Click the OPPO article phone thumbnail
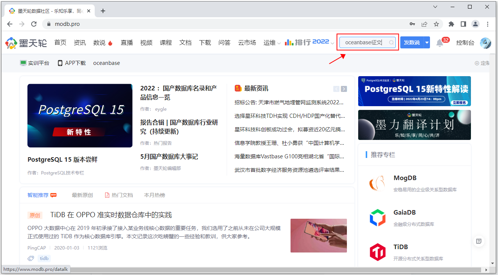 click(x=319, y=236)
